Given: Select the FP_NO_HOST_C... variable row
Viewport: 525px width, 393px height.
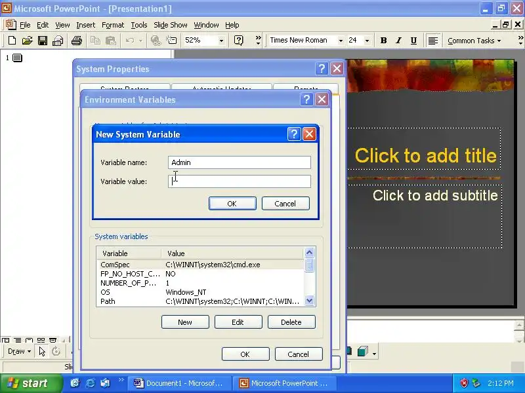Looking at the screenshot, I should coord(200,274).
